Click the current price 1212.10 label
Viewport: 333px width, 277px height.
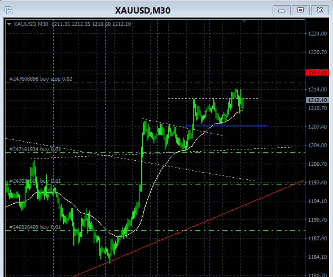(318, 100)
